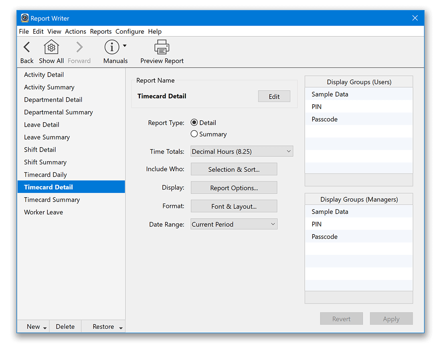Click the Forward navigation icon
Viewport: 441px width, 346px height.
click(x=79, y=47)
